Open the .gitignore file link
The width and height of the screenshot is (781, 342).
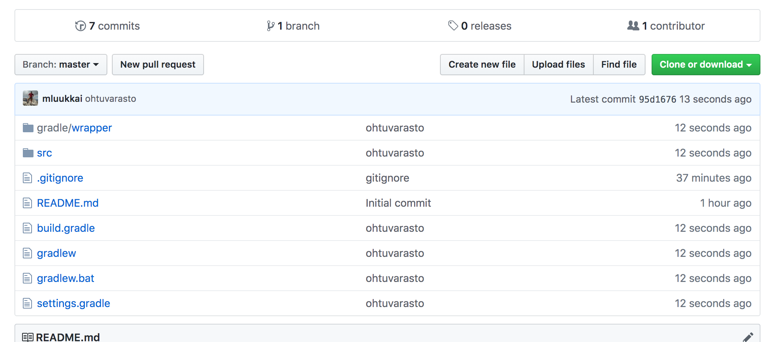coord(60,178)
